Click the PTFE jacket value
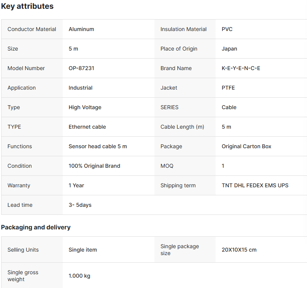307x288 pixels. click(x=228, y=88)
